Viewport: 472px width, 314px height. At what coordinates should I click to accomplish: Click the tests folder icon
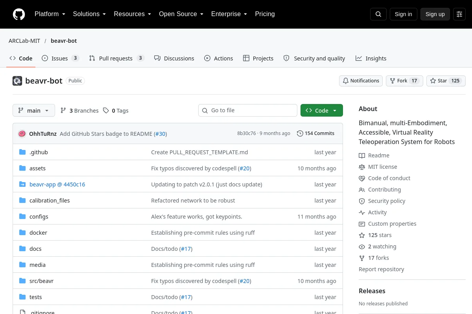(22, 297)
